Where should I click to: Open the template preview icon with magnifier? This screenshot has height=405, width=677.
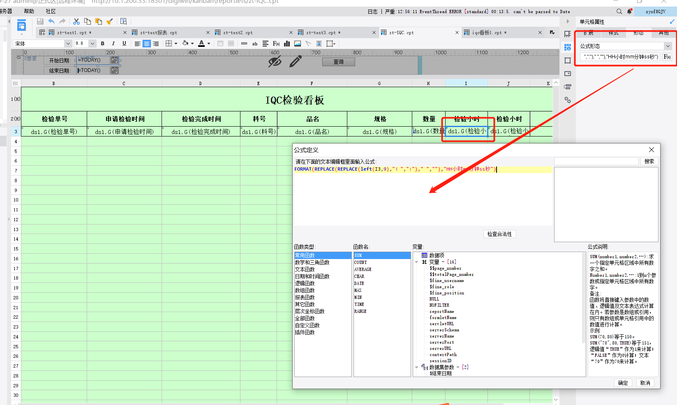[123, 21]
